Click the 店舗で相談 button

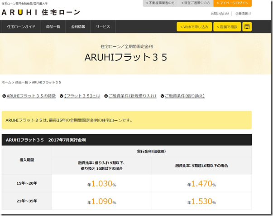(x=227, y=27)
